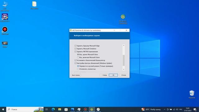Uncheck "Удалить Microsoft OneDrive" checkbox
The height and width of the screenshot is (112, 199).
[76, 49]
